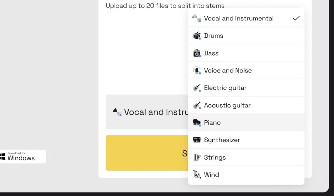
Task: Click the bass amplifier icon
Action: pyautogui.click(x=197, y=53)
